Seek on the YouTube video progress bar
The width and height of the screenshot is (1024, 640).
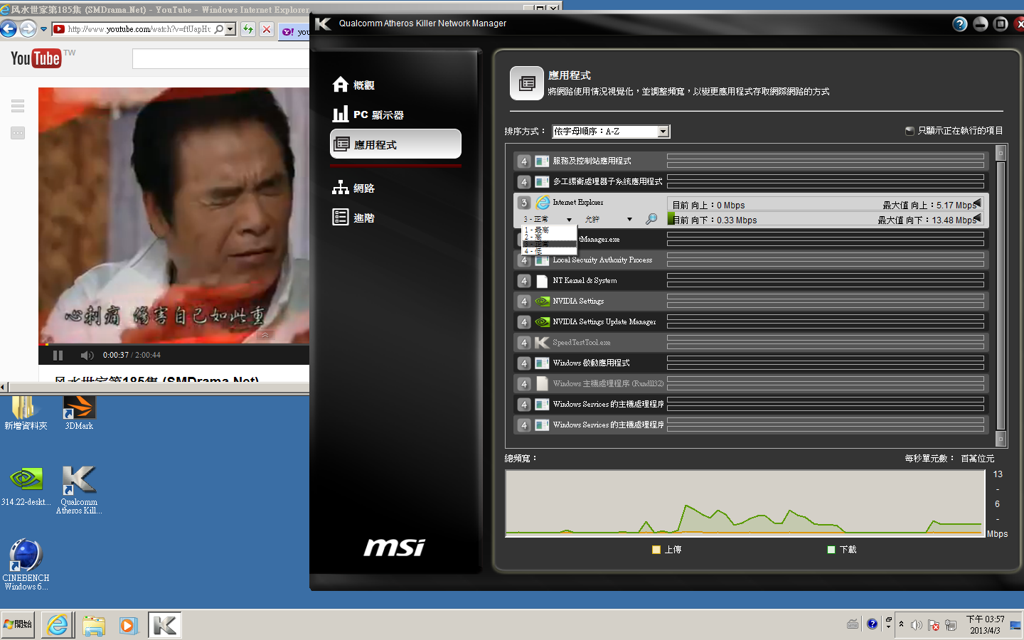coord(174,344)
